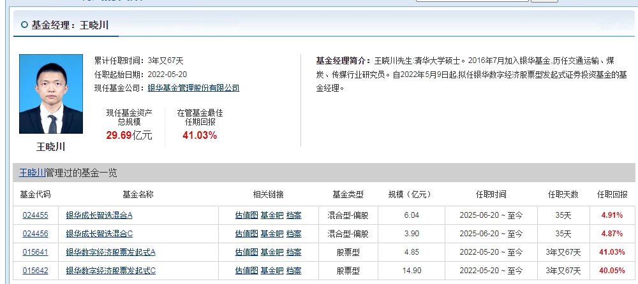The image size is (638, 284).
Task: Click the 任职天数 column header
Action: point(563,195)
